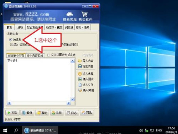
Task: Open the Windows Start menu
Action: [5, 130]
